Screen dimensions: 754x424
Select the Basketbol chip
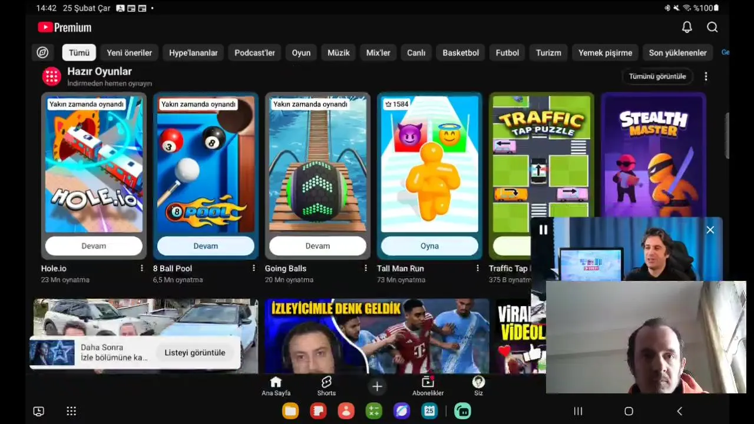[461, 52]
